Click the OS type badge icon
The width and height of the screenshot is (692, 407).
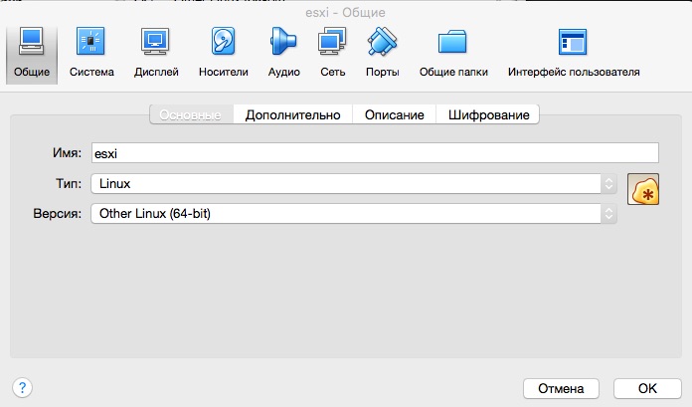[644, 189]
